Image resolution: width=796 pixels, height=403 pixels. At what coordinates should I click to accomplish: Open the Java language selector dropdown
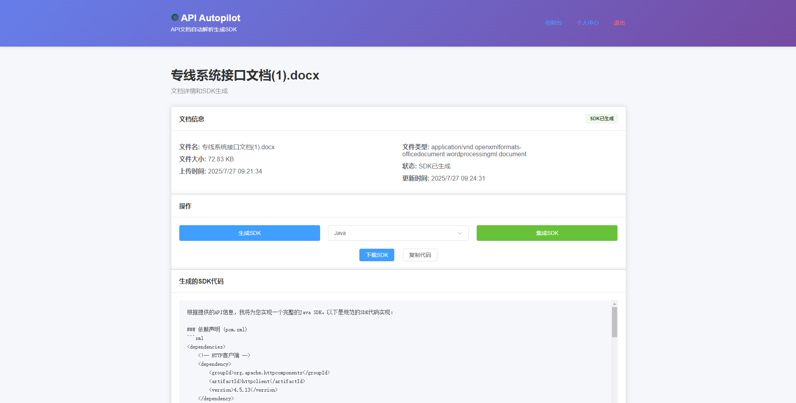tap(398, 233)
